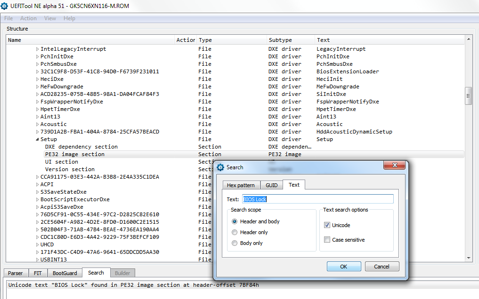The width and height of the screenshot is (479, 299).
Task: Expand the ACPI node
Action: 37,184
